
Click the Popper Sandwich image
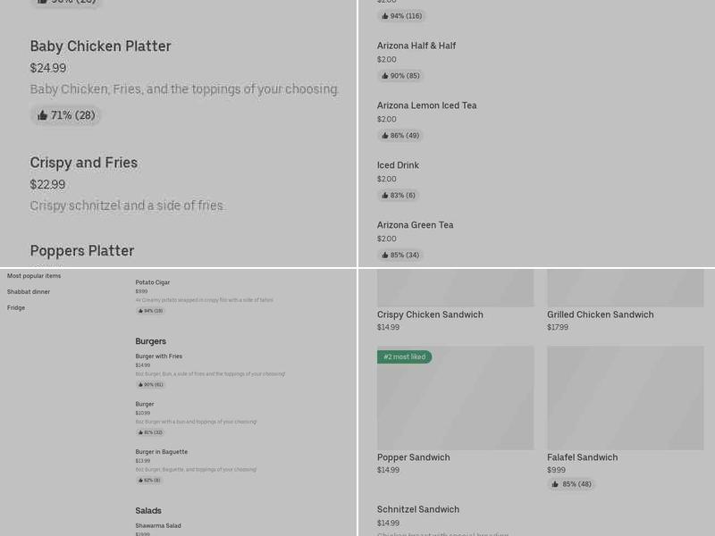455,398
